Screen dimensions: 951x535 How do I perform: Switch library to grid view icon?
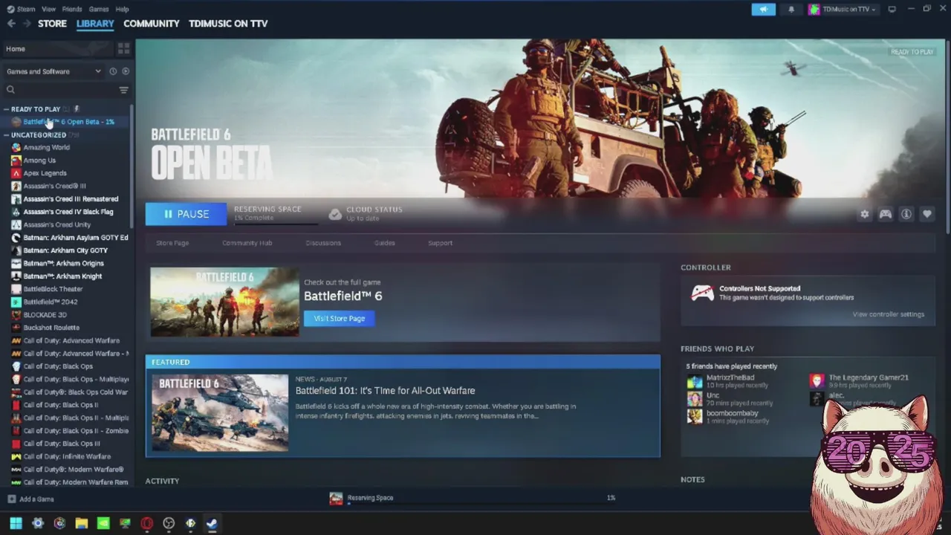point(123,48)
